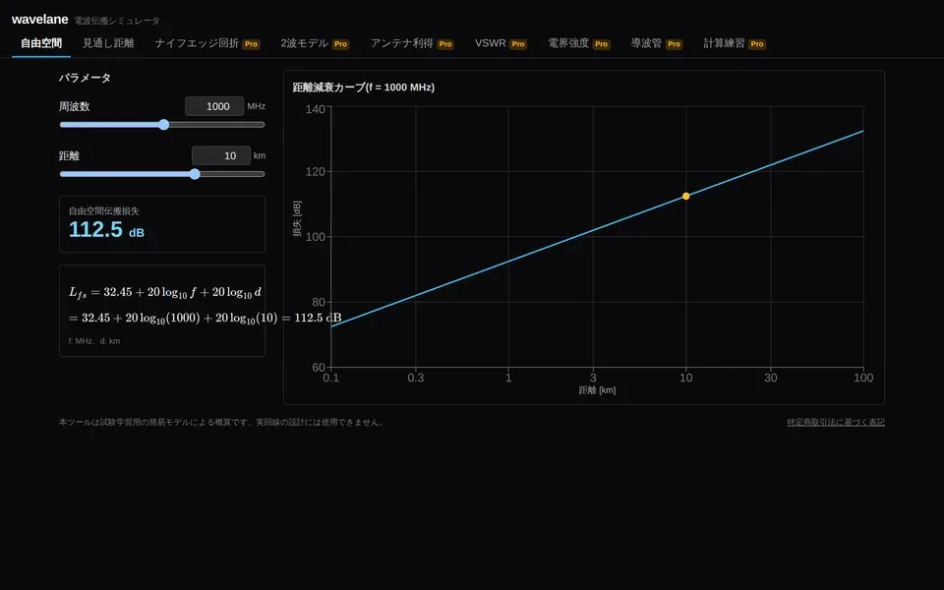This screenshot has height=590, width=944.
Task: Click the disclaimer text at the page bottom
Action: click(x=221, y=422)
